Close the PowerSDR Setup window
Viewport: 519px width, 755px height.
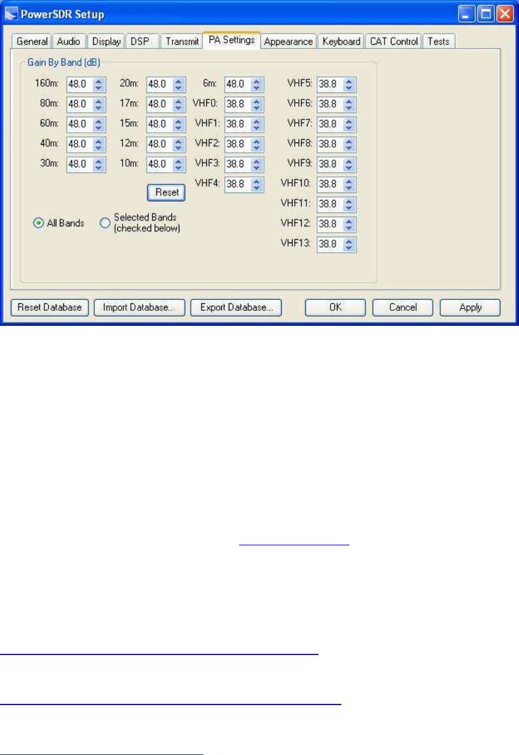504,14
